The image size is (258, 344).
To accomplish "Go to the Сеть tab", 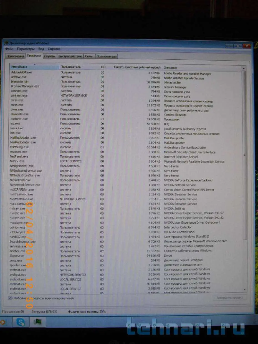I will (89, 56).
